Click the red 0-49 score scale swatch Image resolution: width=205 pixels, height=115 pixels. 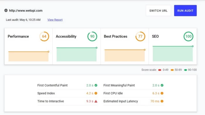pos(160,70)
